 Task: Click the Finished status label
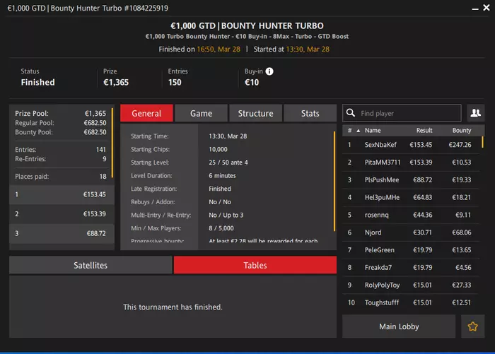(x=37, y=83)
